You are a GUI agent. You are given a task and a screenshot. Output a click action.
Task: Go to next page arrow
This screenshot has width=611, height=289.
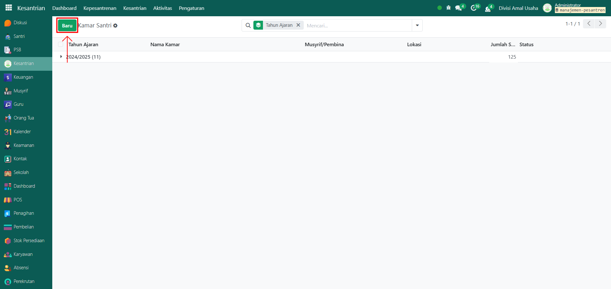(x=600, y=24)
